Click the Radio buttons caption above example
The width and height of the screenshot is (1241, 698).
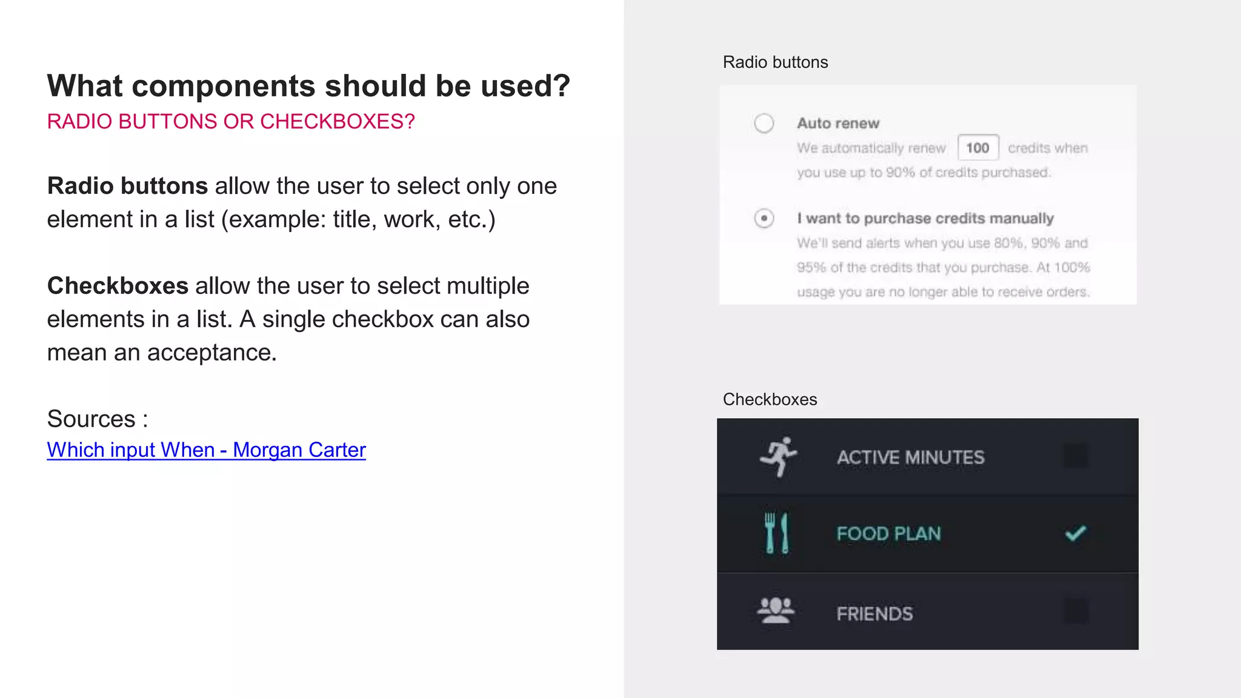pos(776,62)
